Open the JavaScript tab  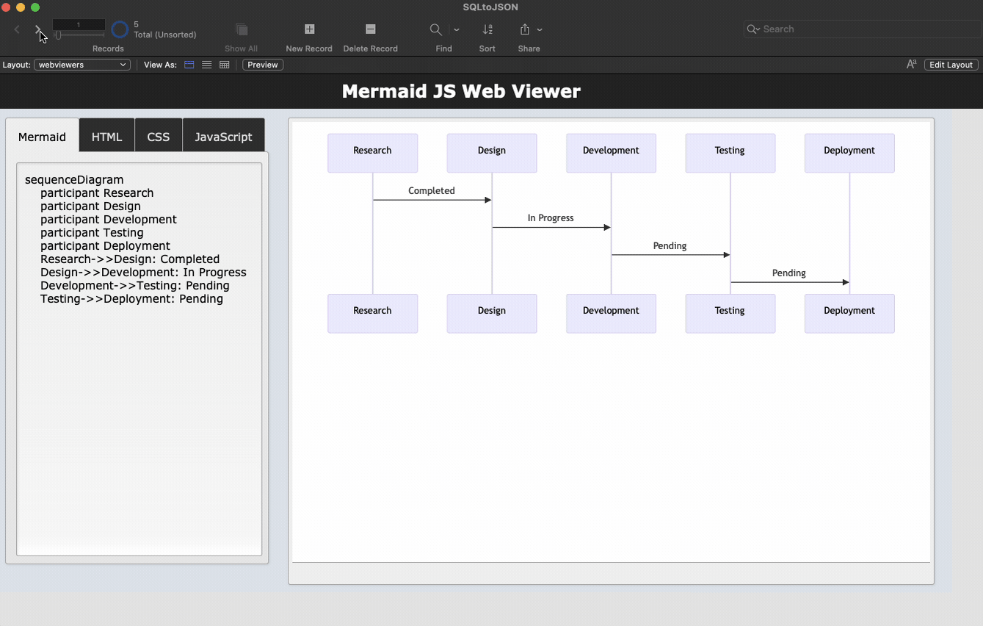click(223, 134)
